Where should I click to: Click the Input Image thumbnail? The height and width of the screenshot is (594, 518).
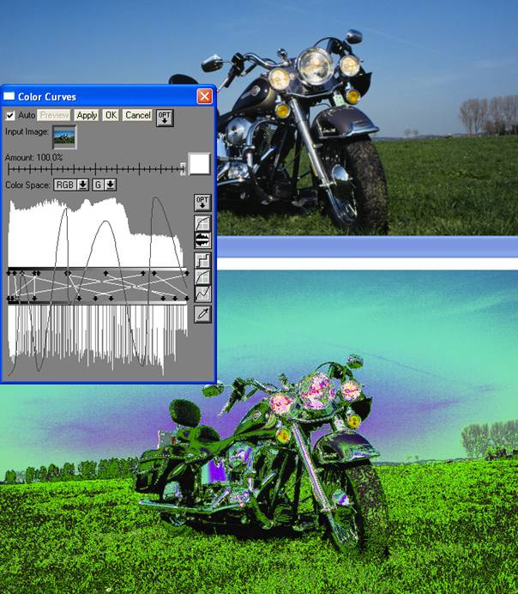click(x=64, y=136)
